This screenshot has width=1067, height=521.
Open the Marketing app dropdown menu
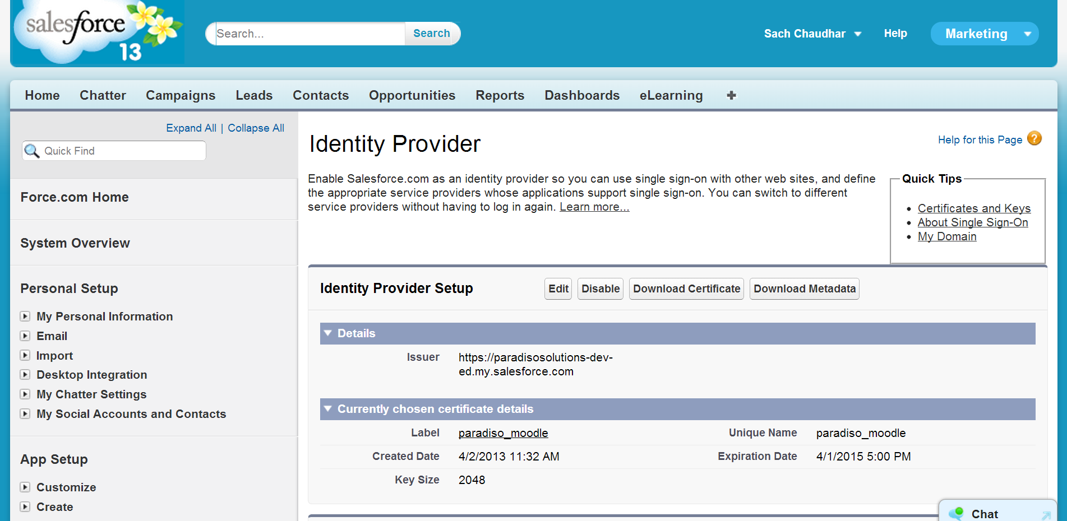tap(1027, 34)
